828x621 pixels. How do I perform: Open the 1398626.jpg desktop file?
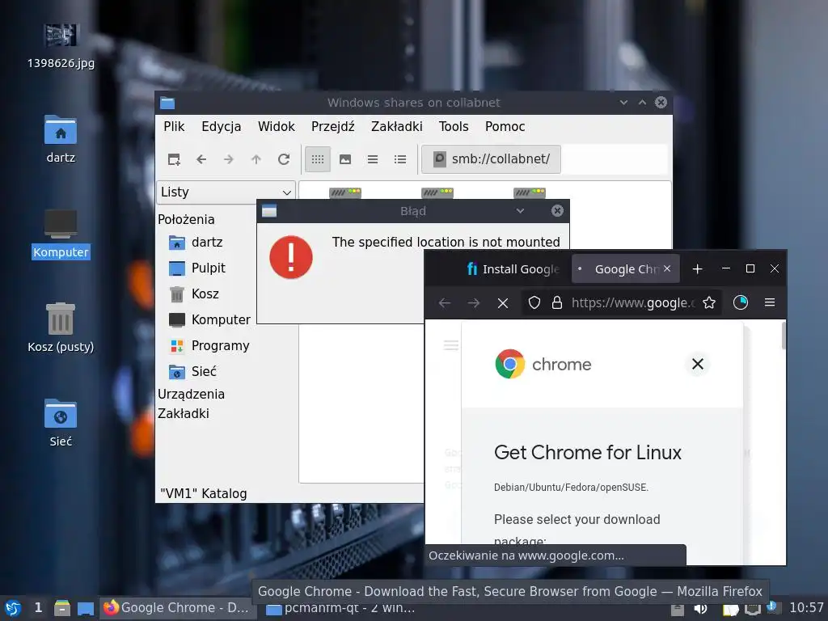61,46
